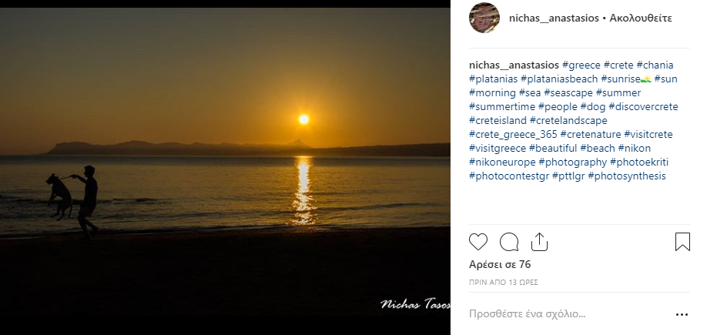Open the ΠΡΙΝ ΑΠΟ 13 ΩΡΕΣ timestamp
This screenshot has width=707, height=335.
[503, 282]
